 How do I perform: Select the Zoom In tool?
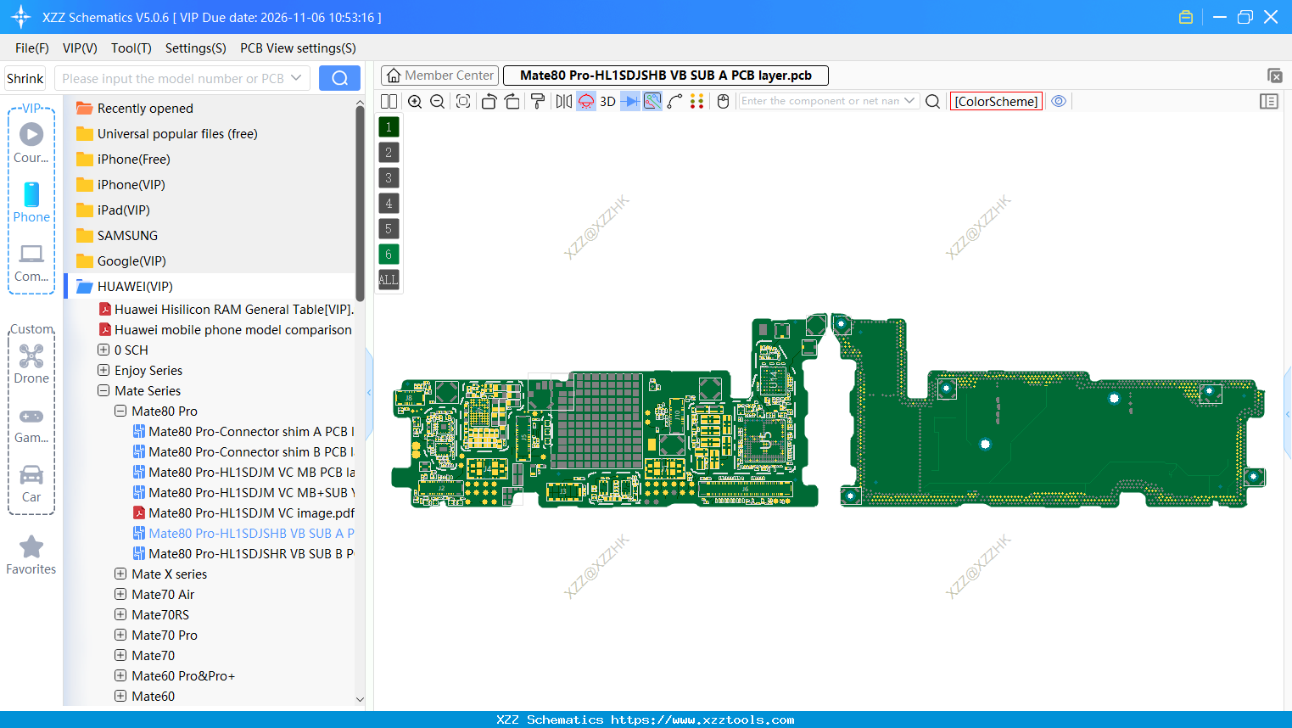click(x=415, y=101)
